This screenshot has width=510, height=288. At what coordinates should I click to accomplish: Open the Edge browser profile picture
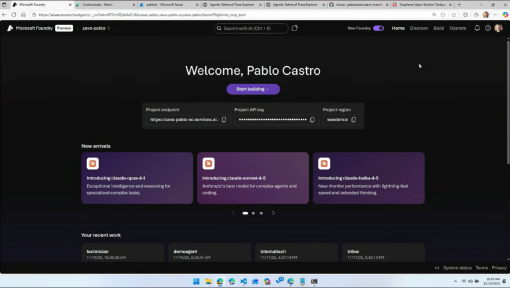pyautogui.click(x=486, y=15)
